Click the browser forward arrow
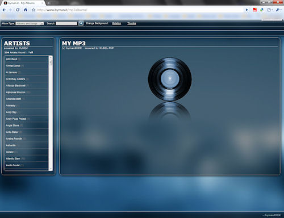Viewport: 284px width, 218px height. [x=10, y=10]
